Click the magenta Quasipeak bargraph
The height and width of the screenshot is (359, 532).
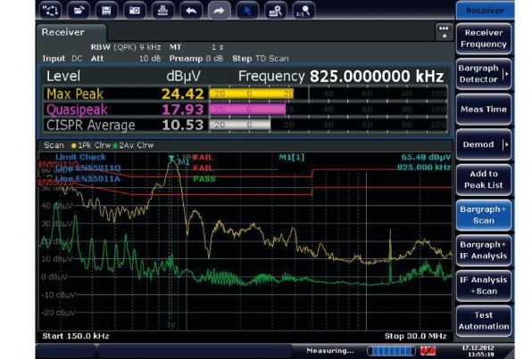(x=247, y=109)
